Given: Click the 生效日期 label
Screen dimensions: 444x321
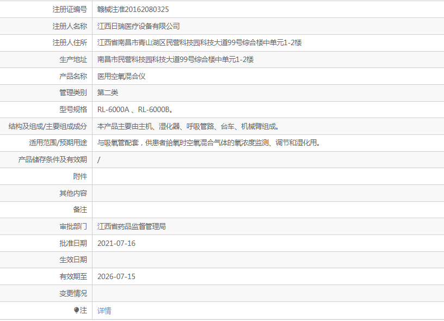Looking at the screenshot, I should coord(73,260).
